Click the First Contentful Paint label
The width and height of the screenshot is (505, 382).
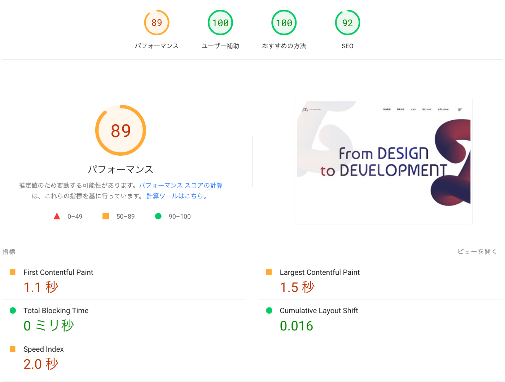(x=58, y=272)
